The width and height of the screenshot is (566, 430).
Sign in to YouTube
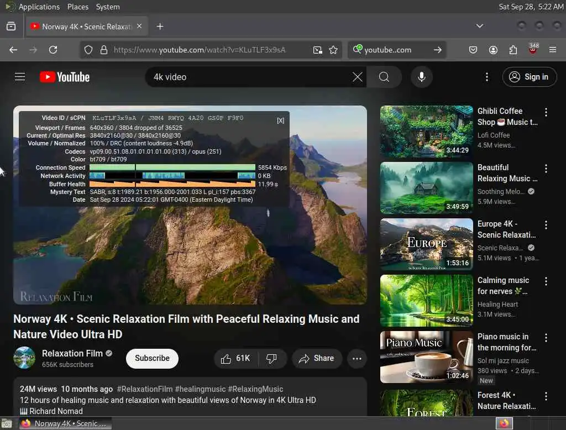click(x=530, y=77)
